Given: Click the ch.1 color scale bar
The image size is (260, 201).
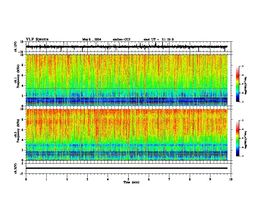Looking at the screenshot, I should 238,84.
